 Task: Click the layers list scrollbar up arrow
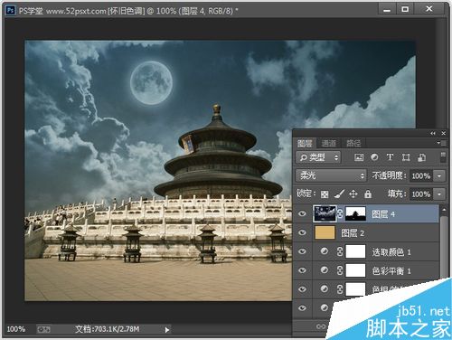coord(443,209)
